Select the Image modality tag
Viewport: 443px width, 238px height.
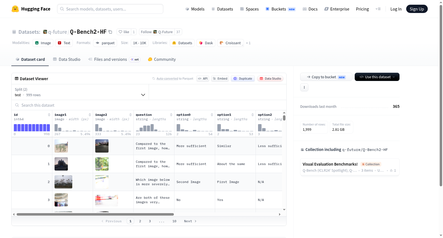pos(43,43)
